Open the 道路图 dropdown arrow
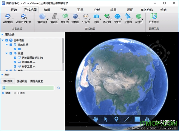The image size is (179, 131). click(58, 19)
